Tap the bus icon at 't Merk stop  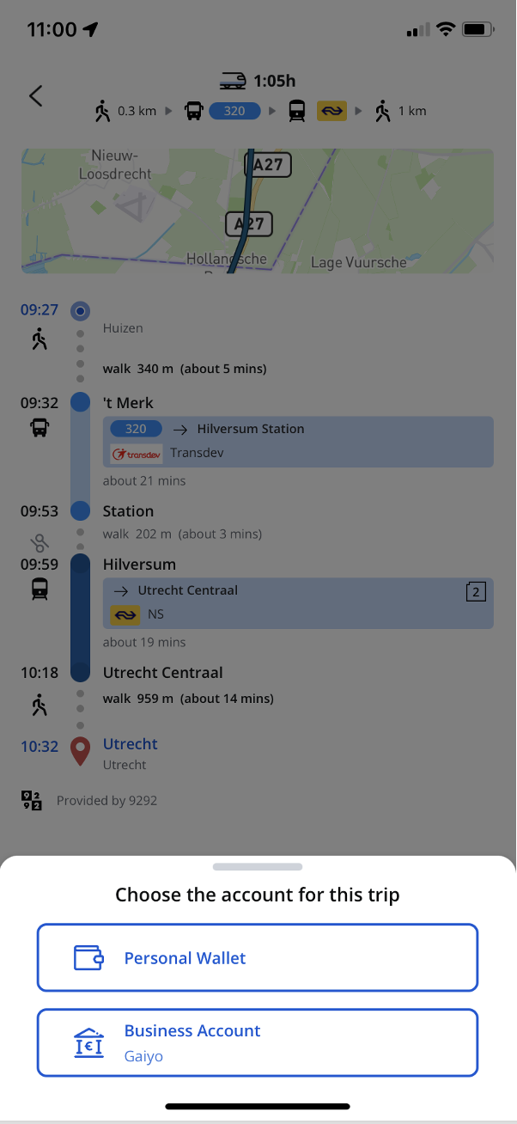click(x=40, y=427)
